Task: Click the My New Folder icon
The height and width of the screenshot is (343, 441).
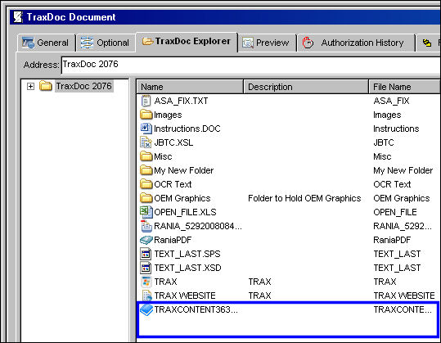Action: (x=146, y=170)
